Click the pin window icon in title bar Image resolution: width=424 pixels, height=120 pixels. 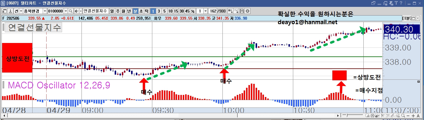(x=391, y=3)
